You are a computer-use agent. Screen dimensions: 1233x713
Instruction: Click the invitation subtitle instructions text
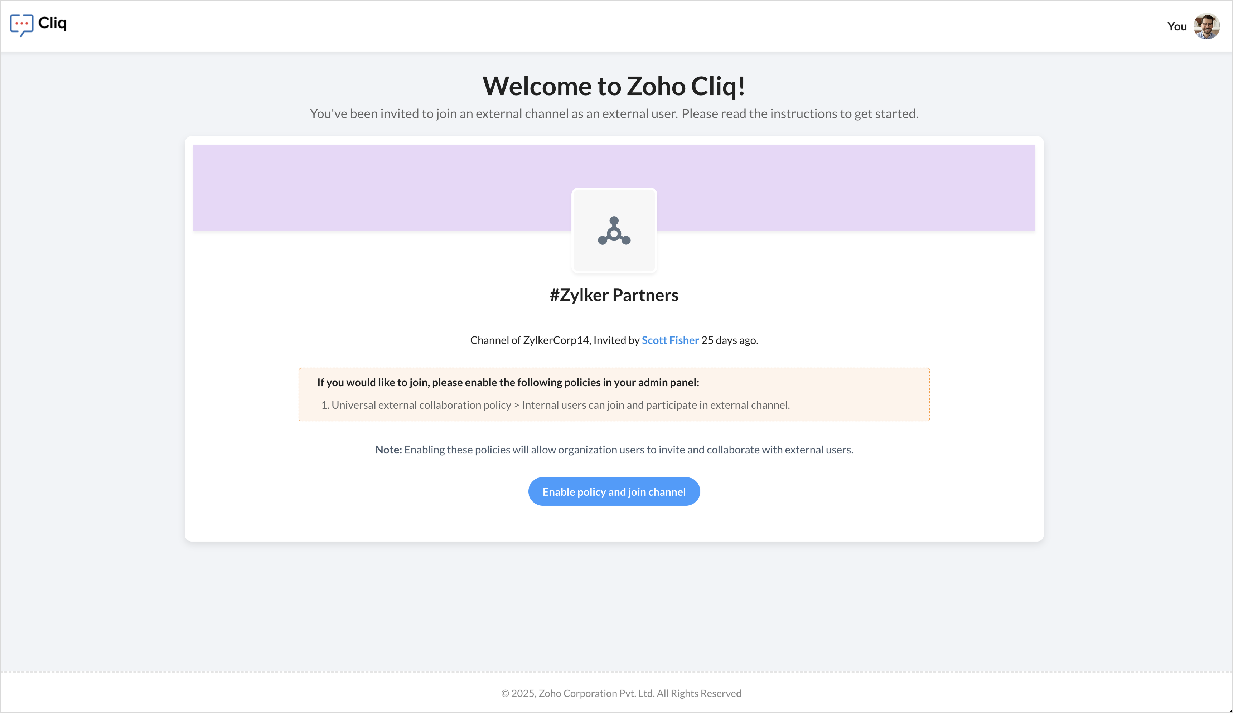pyautogui.click(x=614, y=113)
